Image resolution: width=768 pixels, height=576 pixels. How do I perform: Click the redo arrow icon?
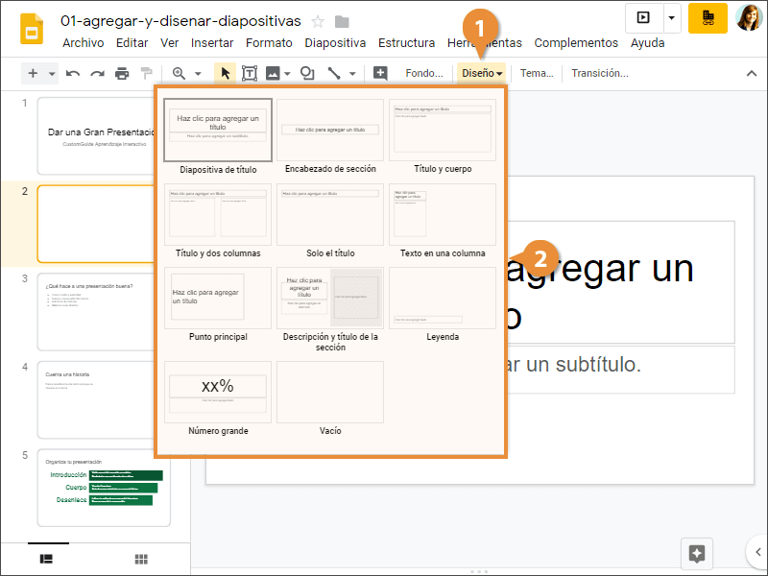click(97, 73)
